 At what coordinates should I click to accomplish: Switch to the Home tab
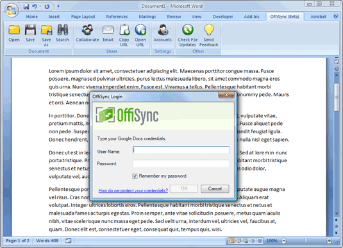tap(32, 17)
